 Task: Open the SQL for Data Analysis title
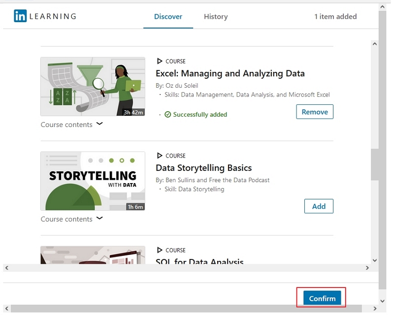(199, 261)
